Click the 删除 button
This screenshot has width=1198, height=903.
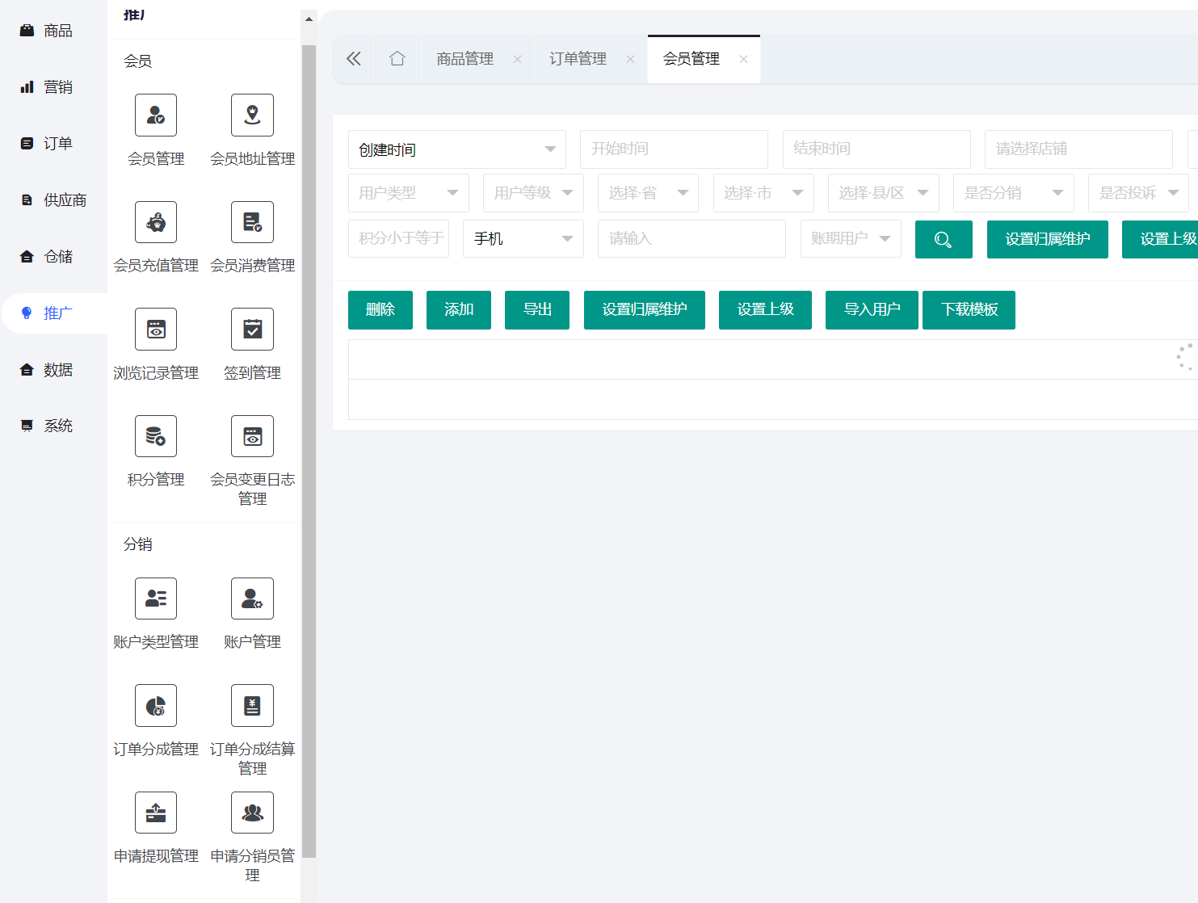point(380,310)
